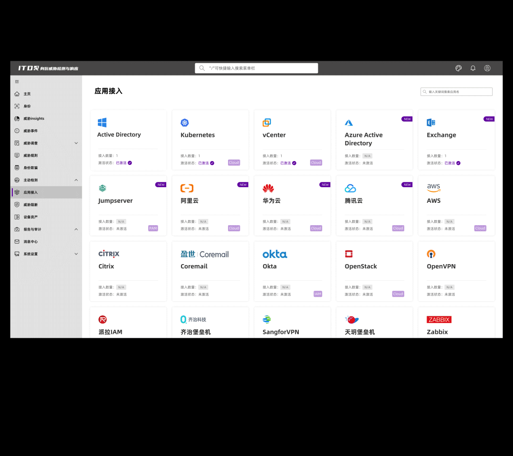Open the theme palette icon in header

[x=458, y=68]
